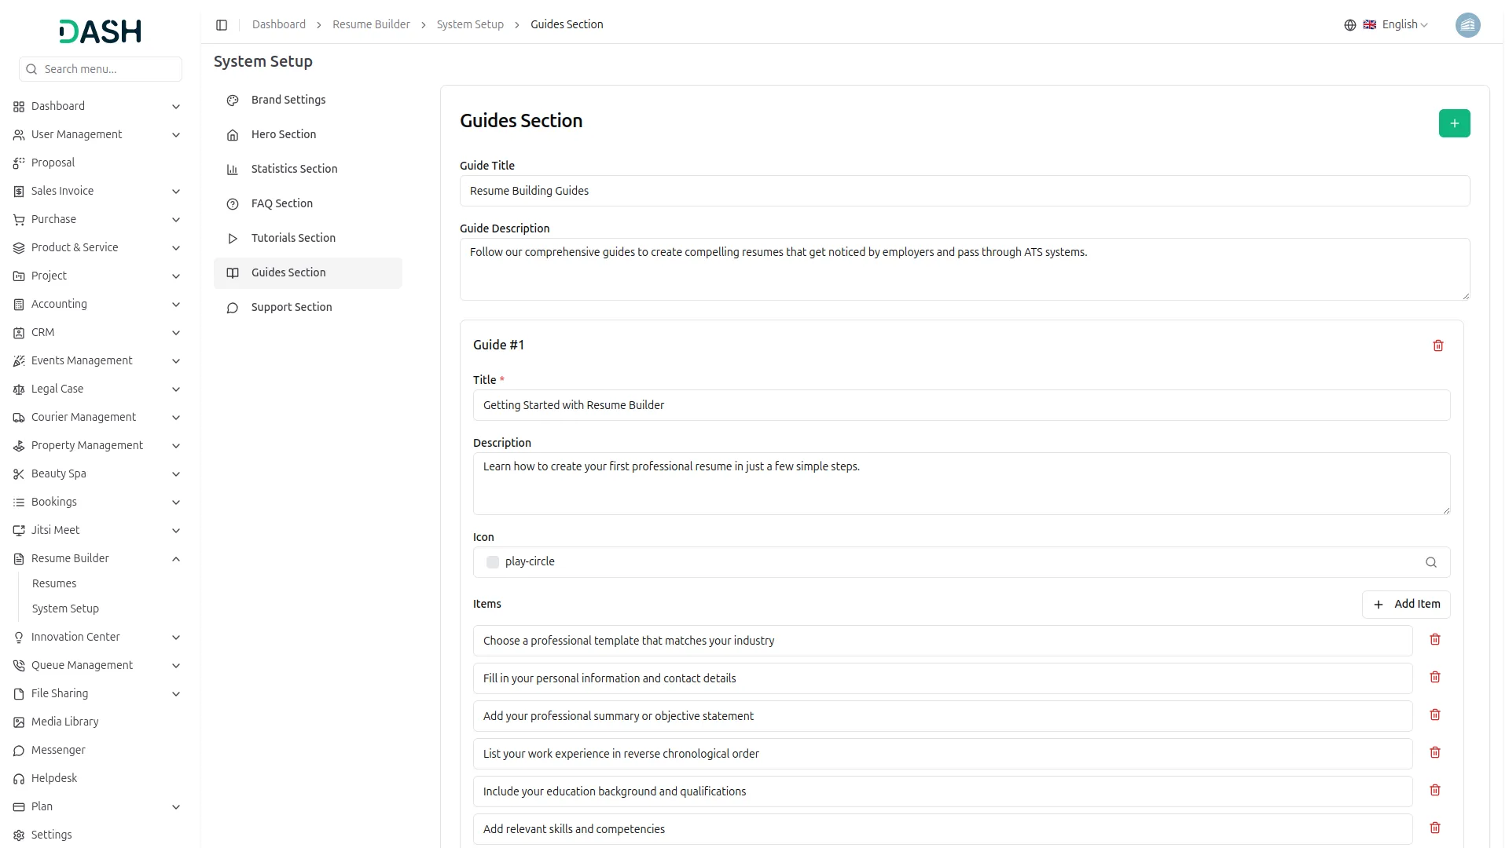Image resolution: width=1509 pixels, height=848 pixels.
Task: Check the box beside the play-circle icon
Action: pyautogui.click(x=492, y=562)
